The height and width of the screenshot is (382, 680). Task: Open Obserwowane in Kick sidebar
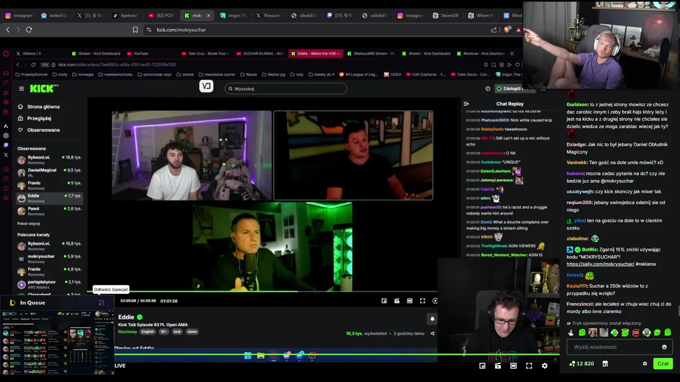(x=39, y=130)
